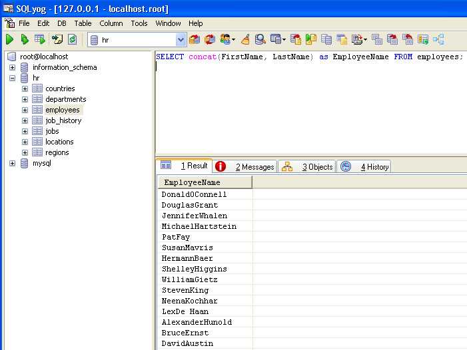Expand the employees table node
This screenshot has width=467, height=350.
click(x=25, y=110)
